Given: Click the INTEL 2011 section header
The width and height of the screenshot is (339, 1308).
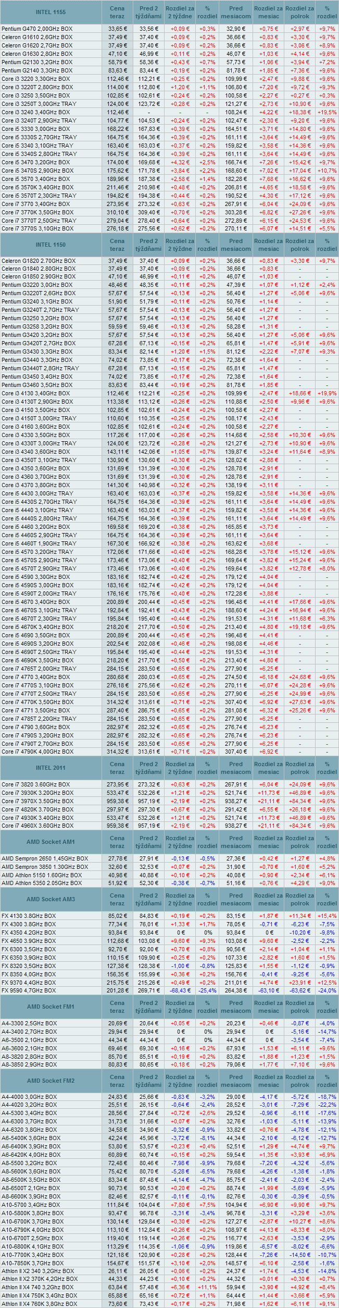Looking at the screenshot, I should pos(51,768).
